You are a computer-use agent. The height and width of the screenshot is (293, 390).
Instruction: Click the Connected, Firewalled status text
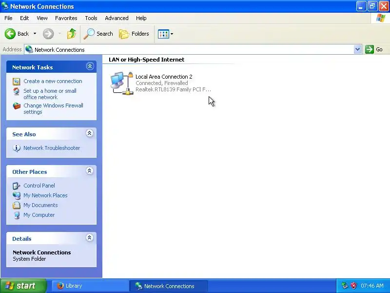click(x=162, y=83)
